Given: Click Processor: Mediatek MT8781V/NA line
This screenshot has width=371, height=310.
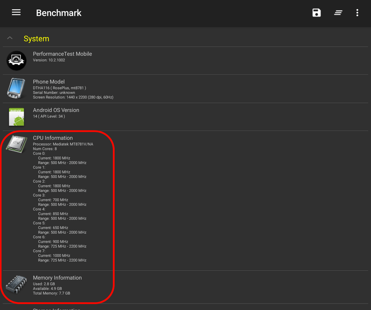Looking at the screenshot, I should pyautogui.click(x=63, y=144).
